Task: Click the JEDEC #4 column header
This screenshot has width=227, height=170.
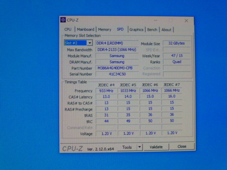Action: coord(106,85)
